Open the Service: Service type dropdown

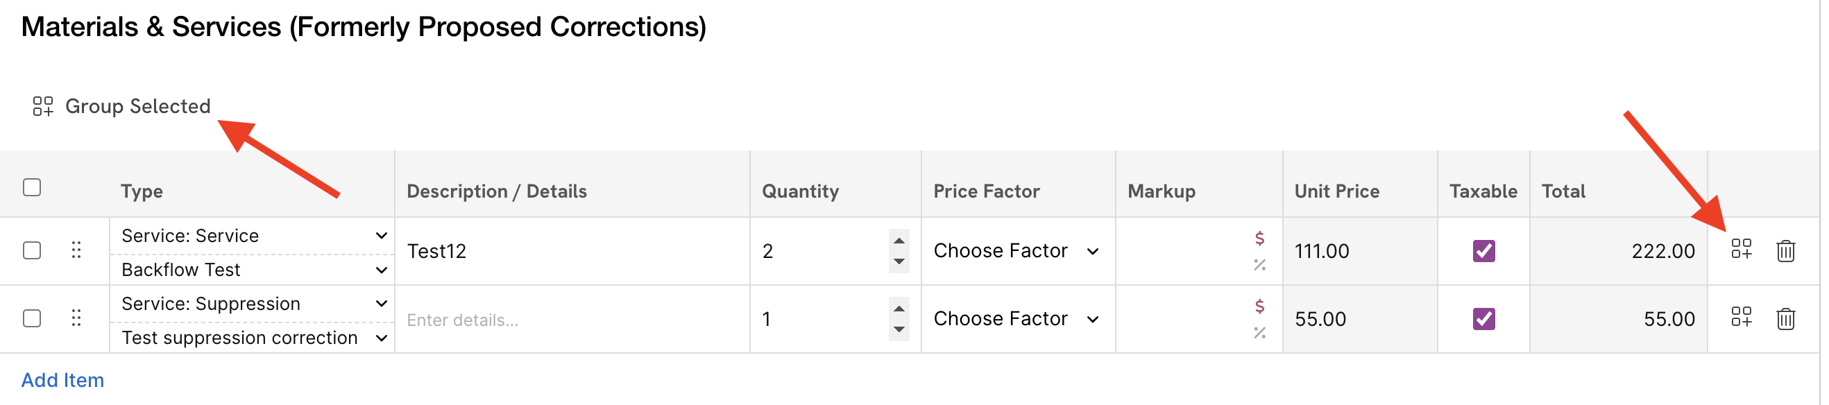point(252,236)
